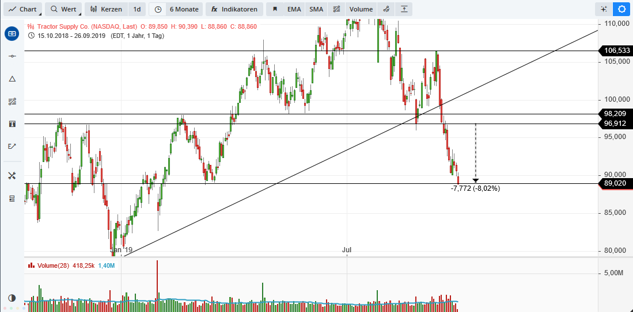The height and width of the screenshot is (312, 633).
Task: Open the tools wrench icon in sidebar
Action: [x=12, y=175]
